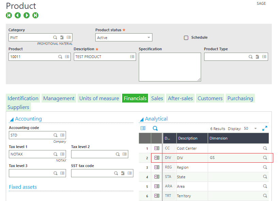The width and height of the screenshot is (280, 201).
Task: Open Tax level 2 actions card icon
Action: pyautogui.click(x=125, y=154)
